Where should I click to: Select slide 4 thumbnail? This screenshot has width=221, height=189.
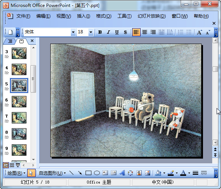coord(19,70)
